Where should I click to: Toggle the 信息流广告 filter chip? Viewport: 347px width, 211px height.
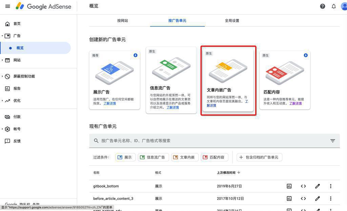click(153, 157)
